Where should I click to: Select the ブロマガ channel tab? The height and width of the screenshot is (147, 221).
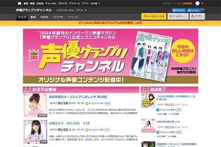(x=58, y=17)
